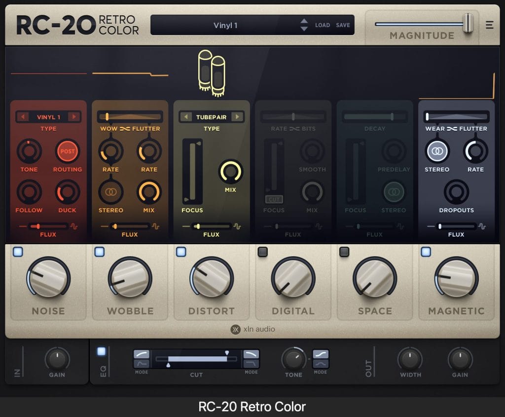Click Noise flux waveform icon
This screenshot has width=505, height=417.
[74, 226]
